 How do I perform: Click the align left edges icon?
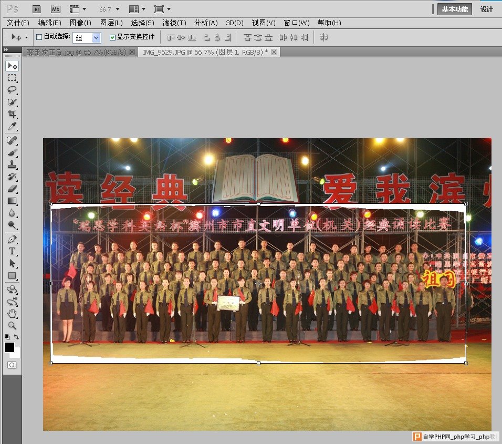[206, 37]
